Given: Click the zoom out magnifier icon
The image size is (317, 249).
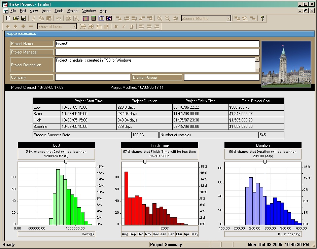Looking at the screenshot, I should point(167,19).
